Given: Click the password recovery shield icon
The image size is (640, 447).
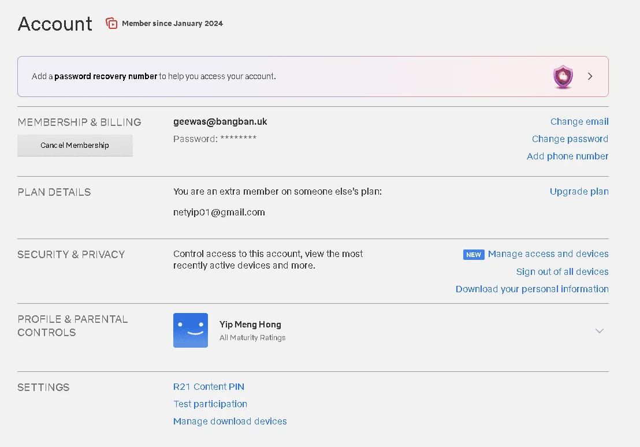Looking at the screenshot, I should [563, 76].
